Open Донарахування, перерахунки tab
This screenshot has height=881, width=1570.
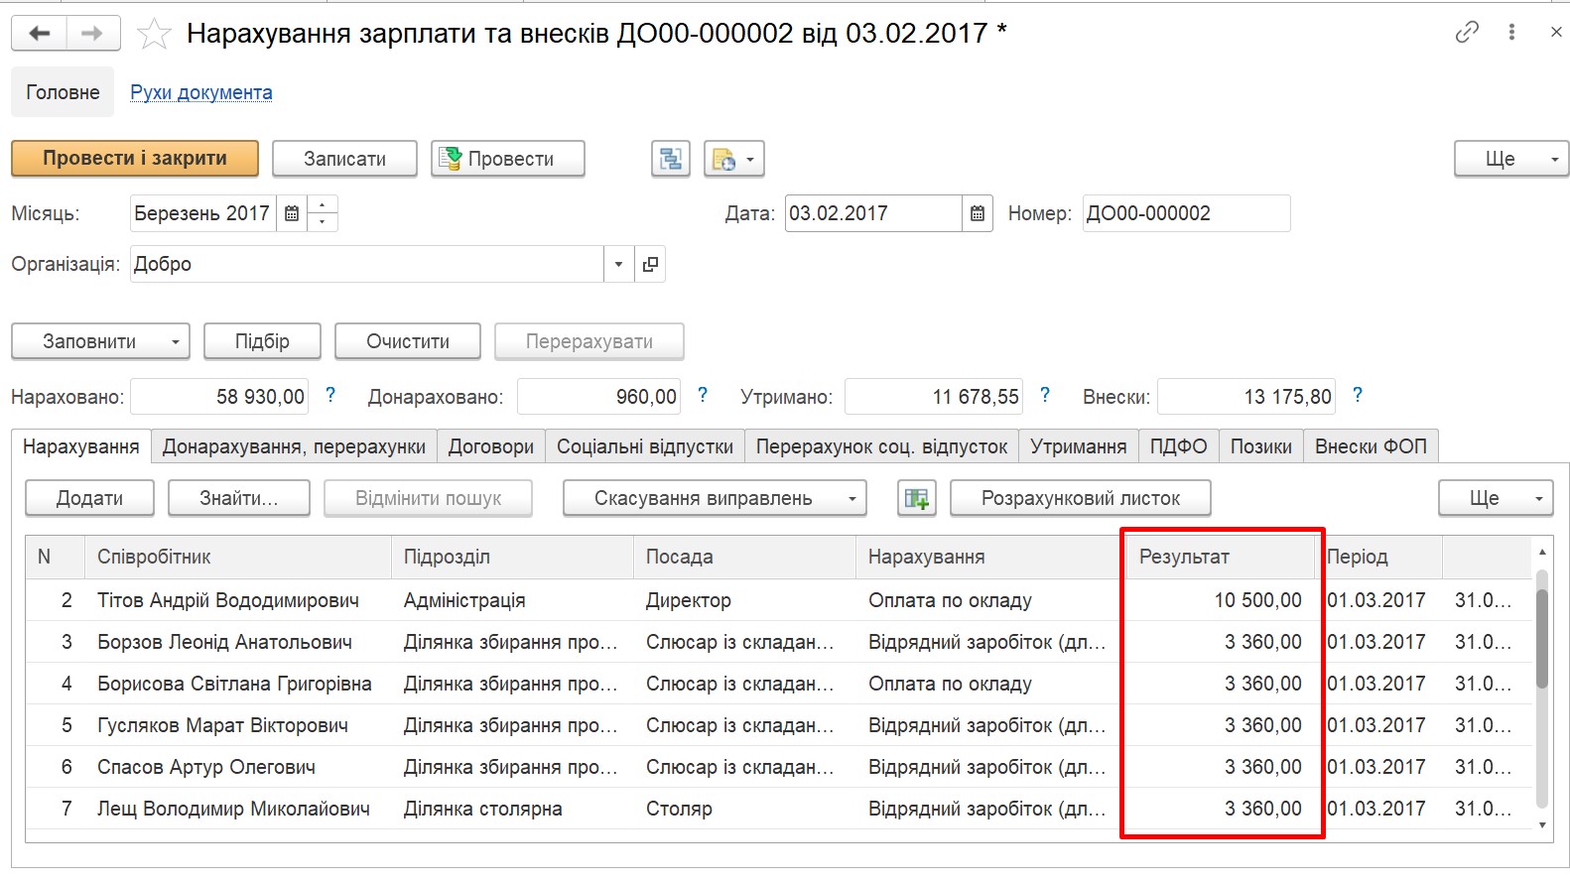pyautogui.click(x=294, y=446)
